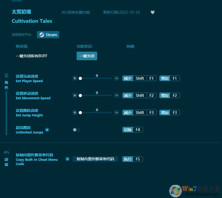Click the 太荒初境 game title

[21, 12]
